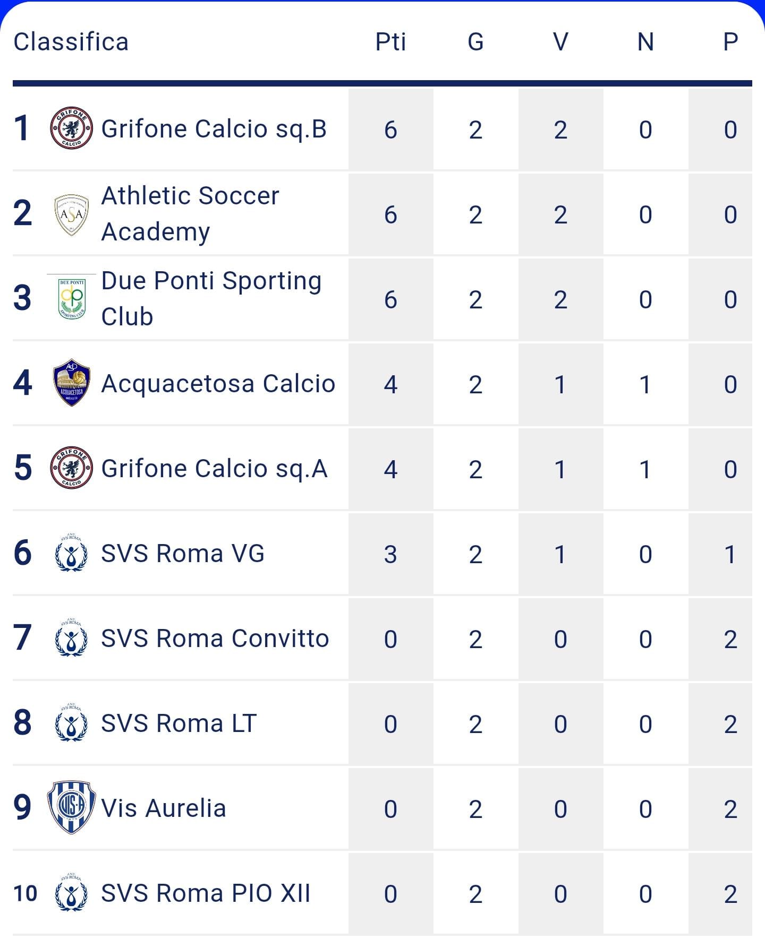Image resolution: width=765 pixels, height=948 pixels.
Task: Tap the Grifone Calcio sq.B crest icon
Action: tap(72, 128)
